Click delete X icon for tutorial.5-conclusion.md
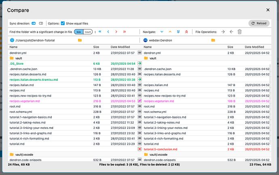This screenshot has width=279, height=175. click(x=139, y=149)
